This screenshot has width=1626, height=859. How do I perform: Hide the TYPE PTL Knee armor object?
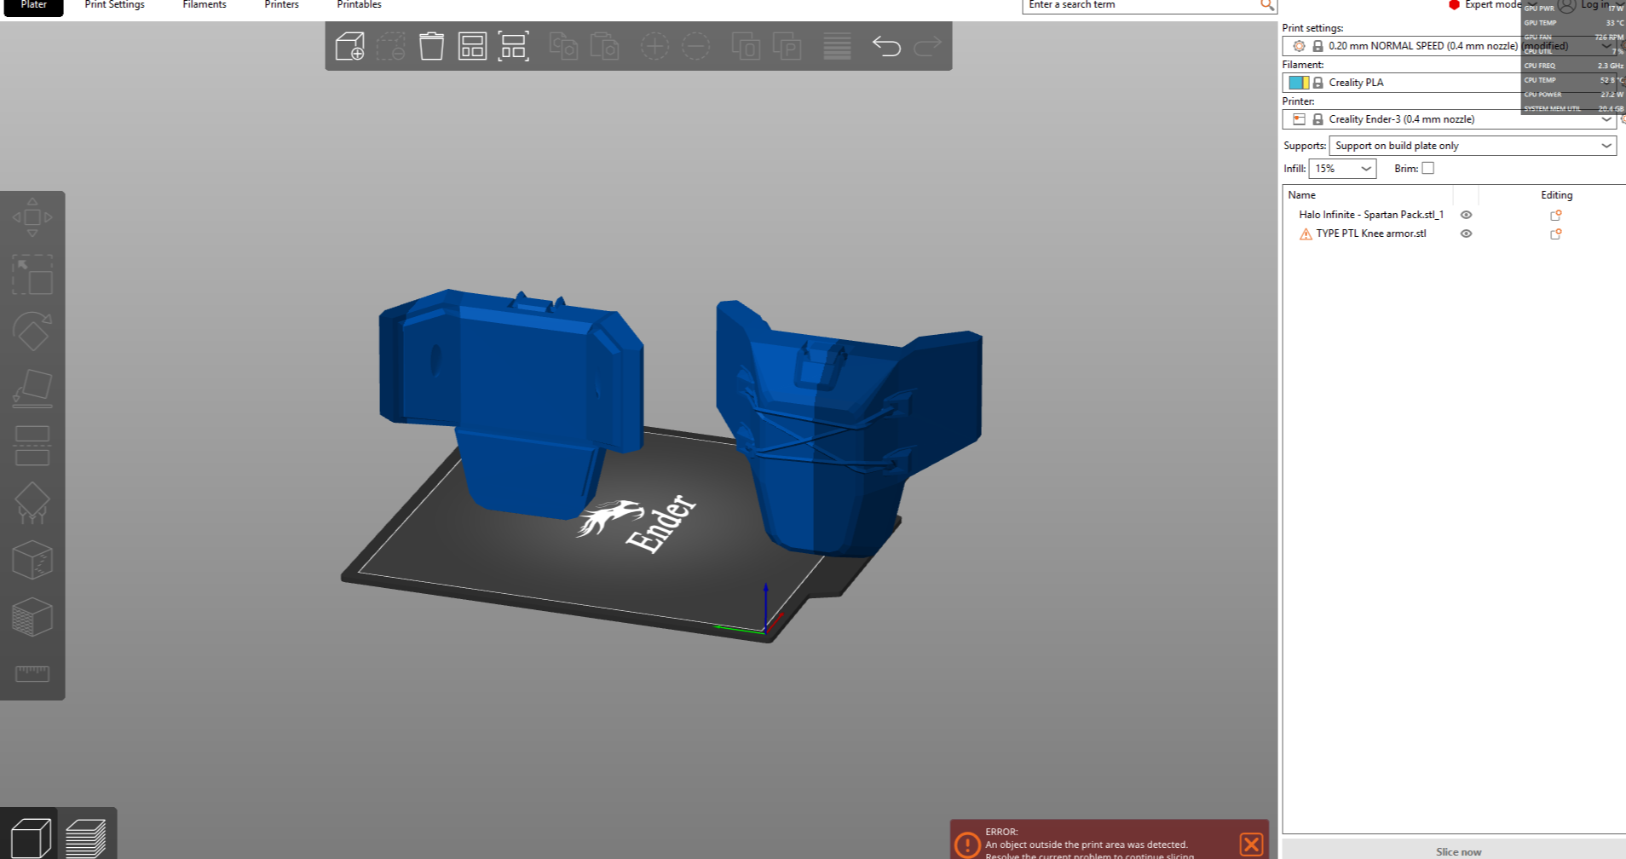point(1466,234)
